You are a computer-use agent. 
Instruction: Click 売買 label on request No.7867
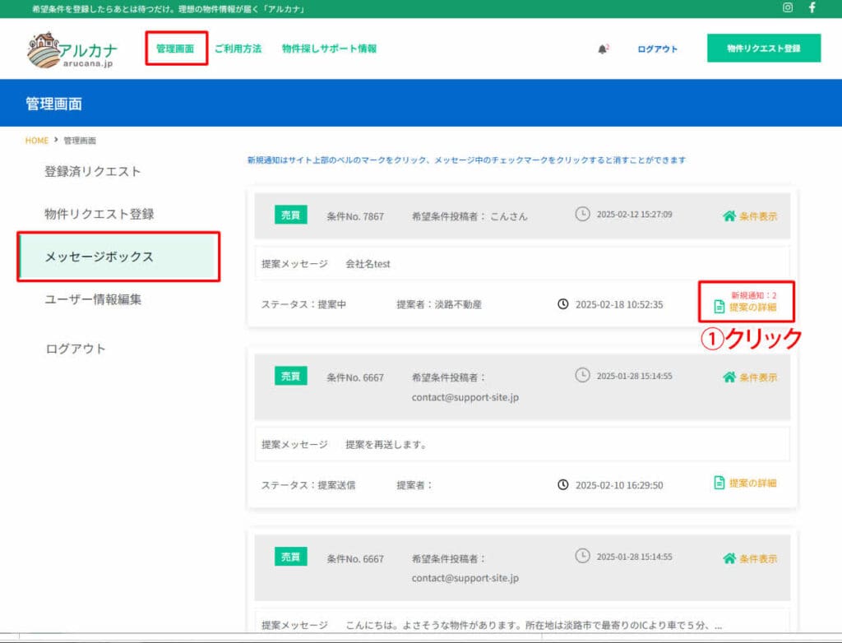point(290,215)
